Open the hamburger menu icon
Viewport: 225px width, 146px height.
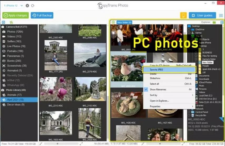click(x=221, y=16)
